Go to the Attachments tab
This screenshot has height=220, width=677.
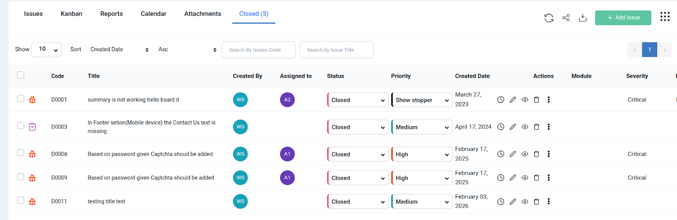[x=203, y=14]
